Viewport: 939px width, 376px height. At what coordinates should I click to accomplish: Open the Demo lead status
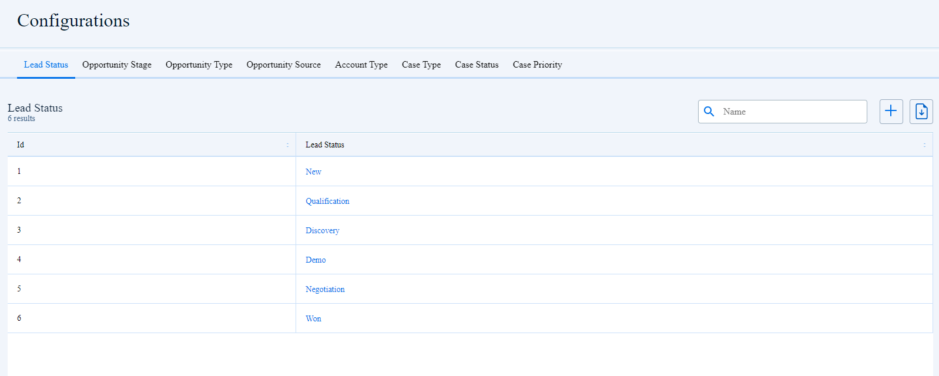316,260
